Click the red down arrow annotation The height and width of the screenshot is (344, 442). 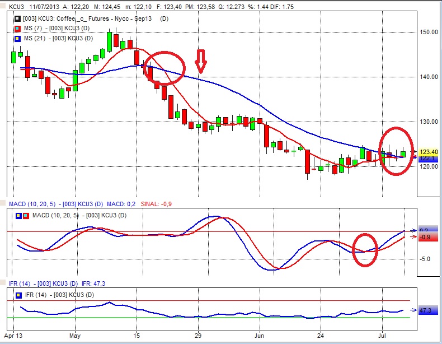pos(201,61)
